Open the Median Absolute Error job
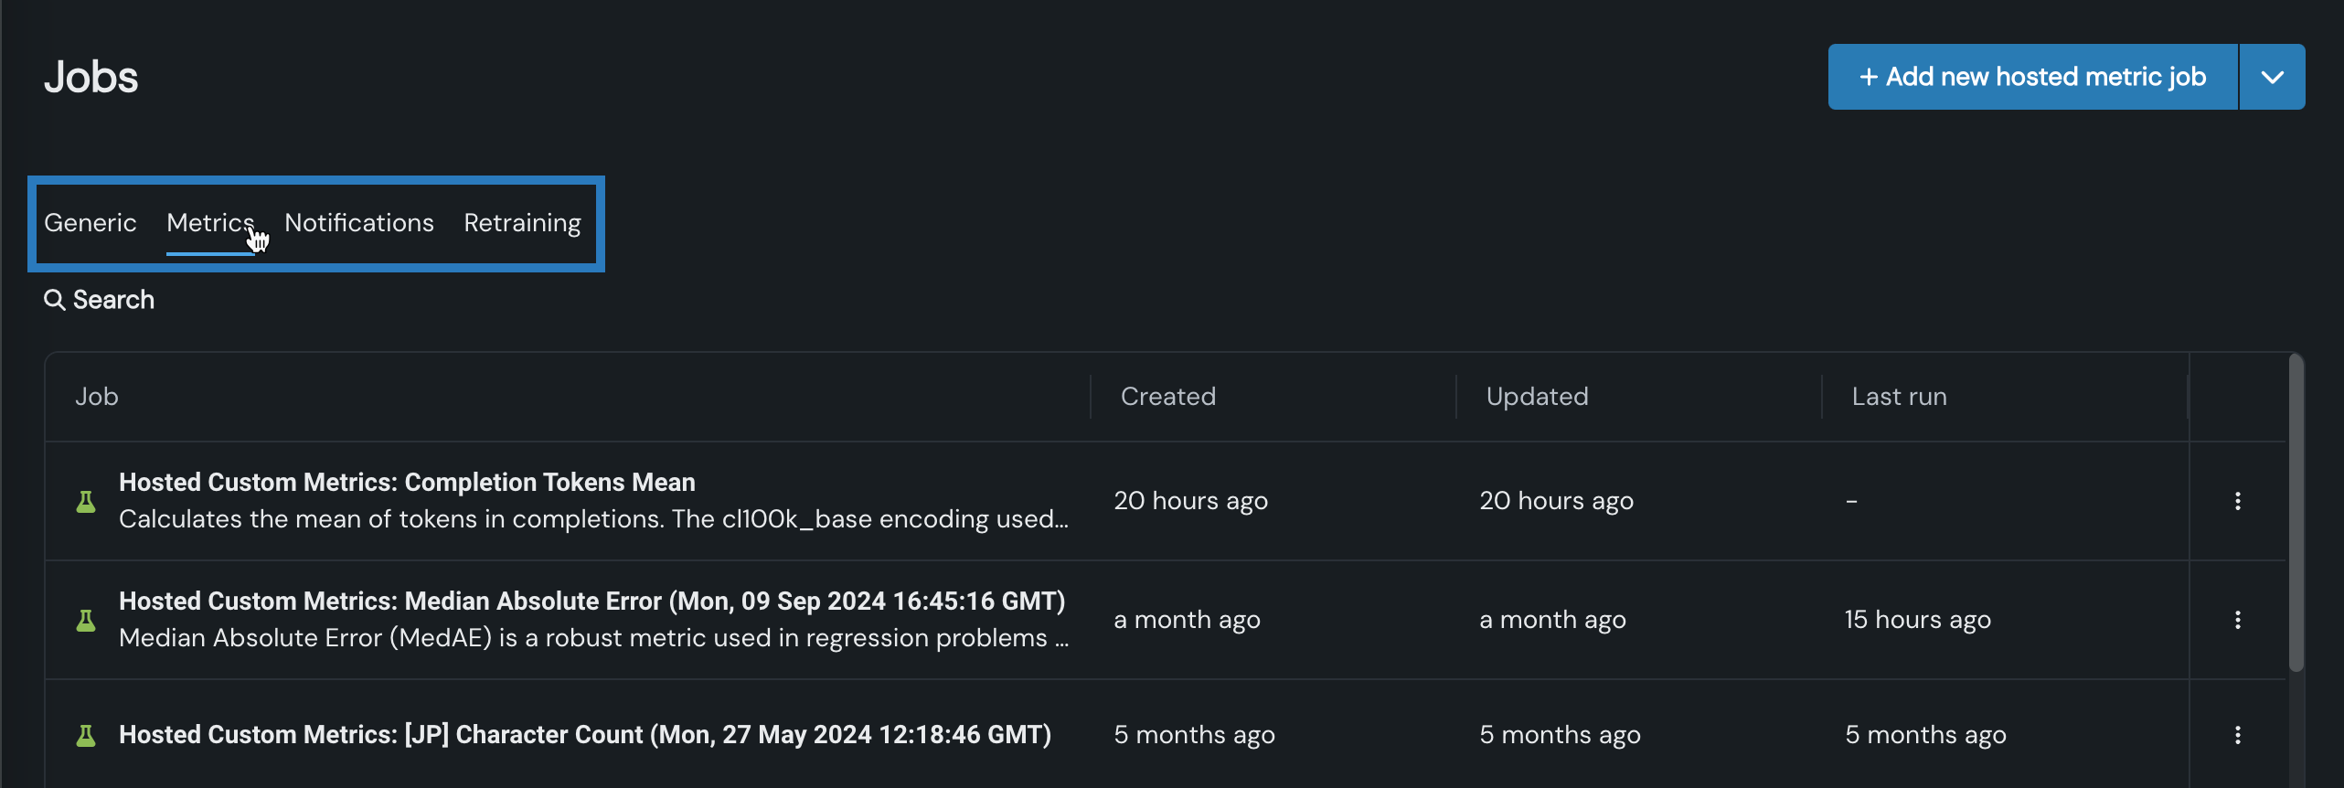This screenshot has width=2344, height=788. click(591, 602)
